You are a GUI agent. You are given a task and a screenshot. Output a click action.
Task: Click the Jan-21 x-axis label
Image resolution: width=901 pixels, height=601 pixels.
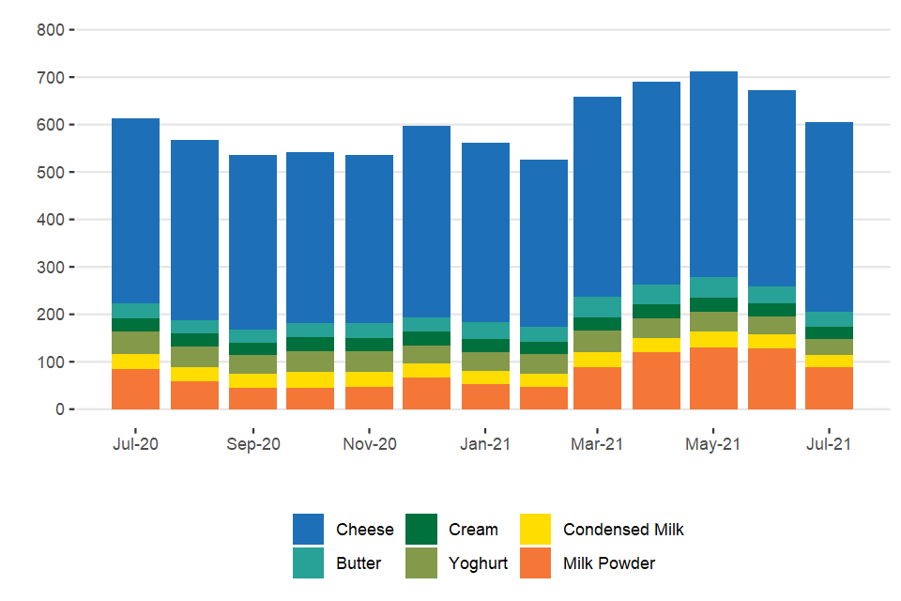485,444
